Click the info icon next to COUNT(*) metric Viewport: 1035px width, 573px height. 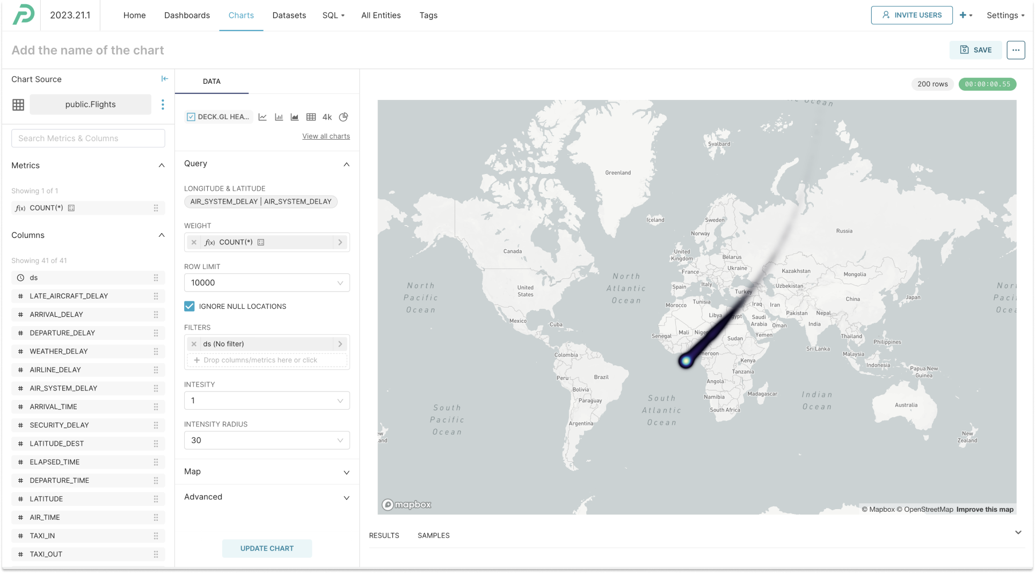coord(71,208)
